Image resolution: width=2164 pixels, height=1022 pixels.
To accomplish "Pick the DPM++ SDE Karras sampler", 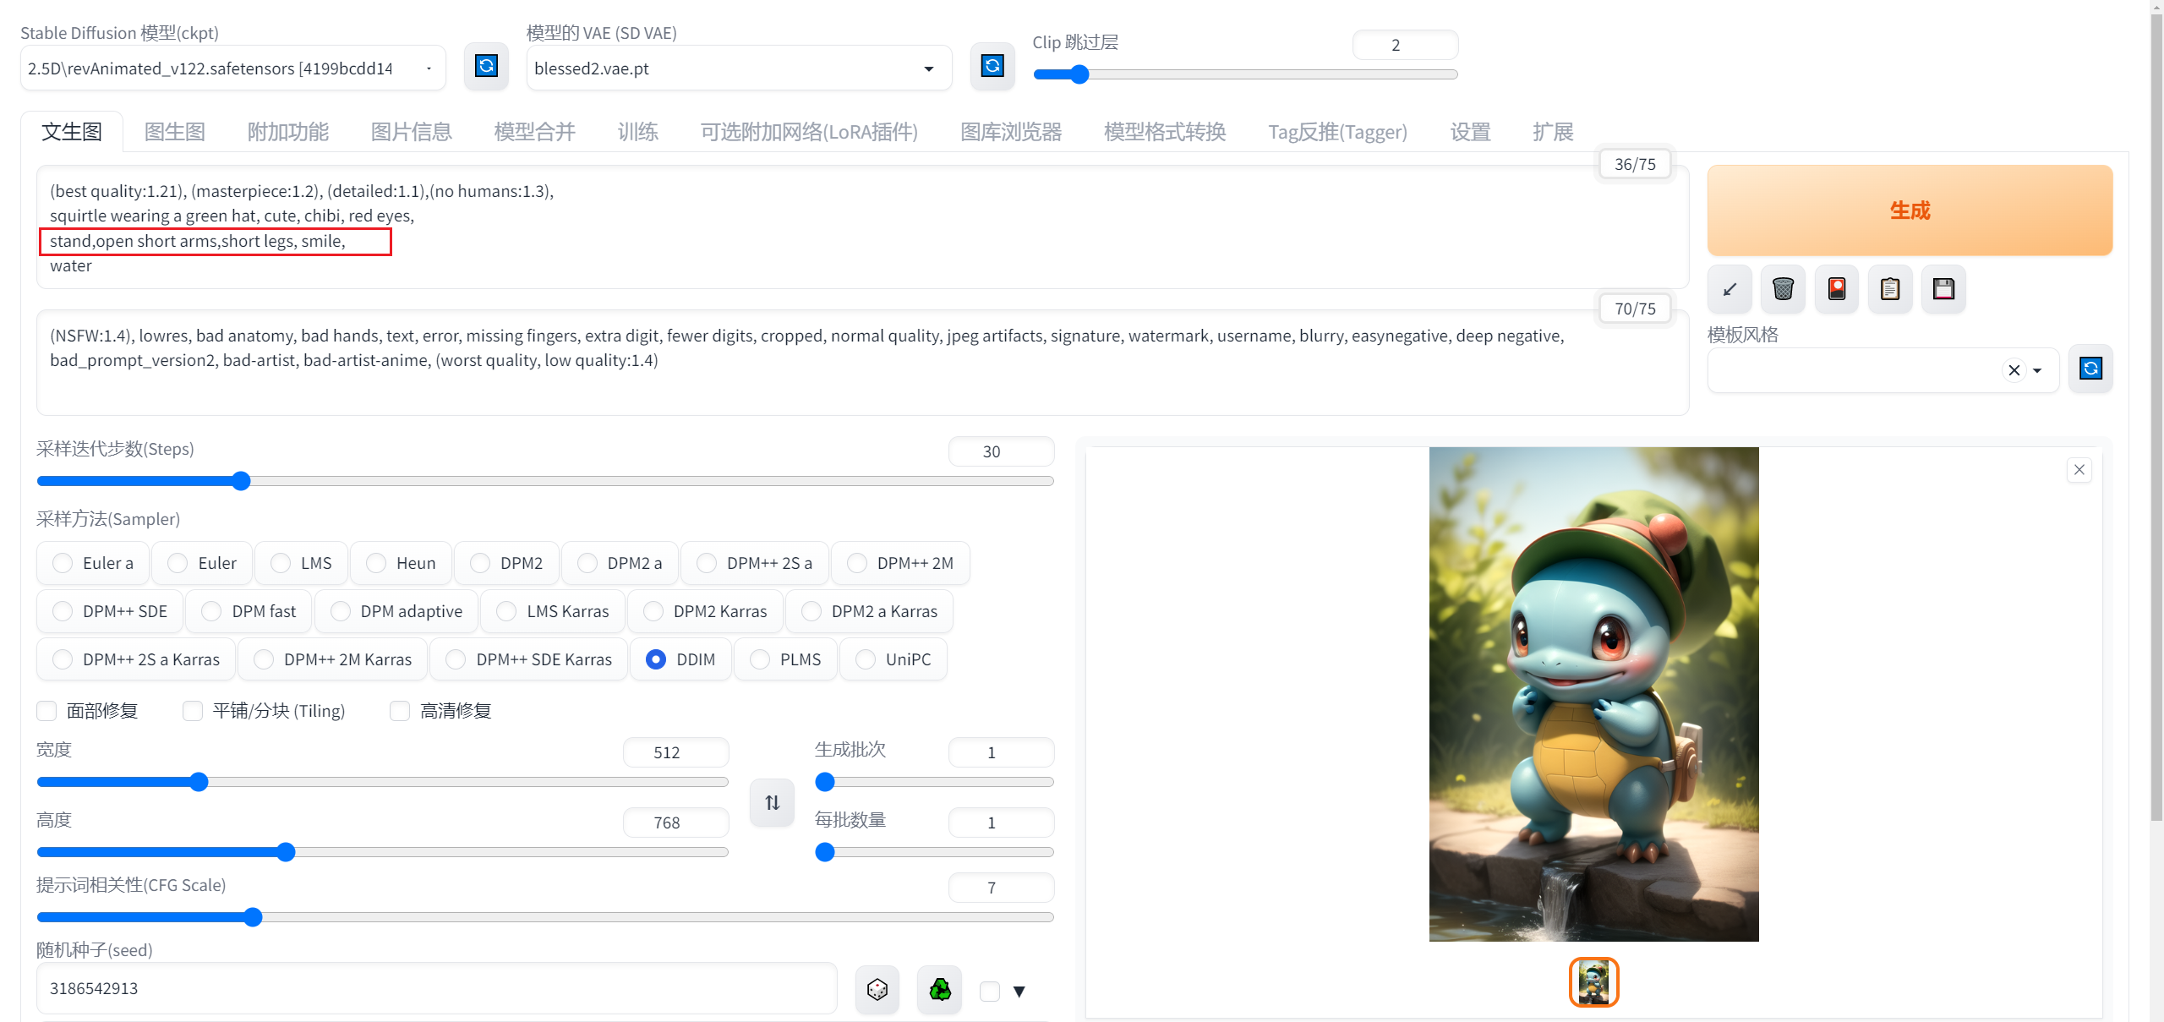I will (x=529, y=659).
